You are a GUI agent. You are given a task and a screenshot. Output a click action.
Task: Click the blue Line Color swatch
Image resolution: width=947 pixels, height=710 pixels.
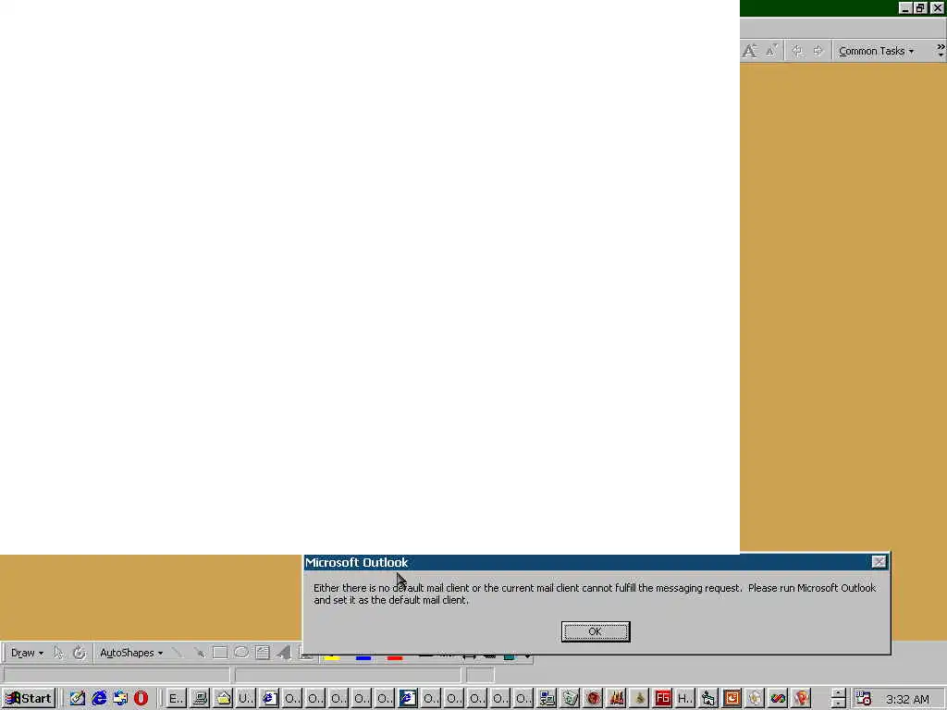coord(363,657)
